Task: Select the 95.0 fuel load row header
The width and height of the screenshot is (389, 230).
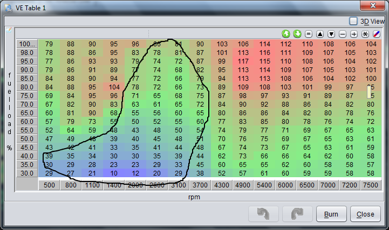Action: coord(27,61)
